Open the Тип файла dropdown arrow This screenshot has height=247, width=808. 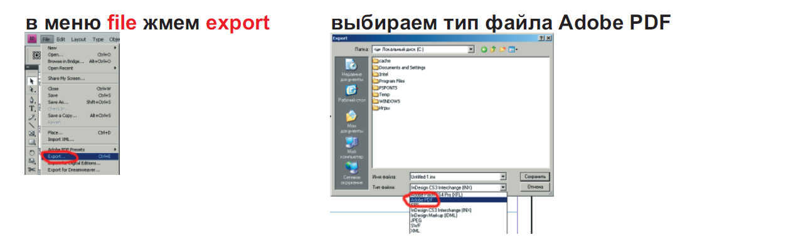click(x=503, y=187)
